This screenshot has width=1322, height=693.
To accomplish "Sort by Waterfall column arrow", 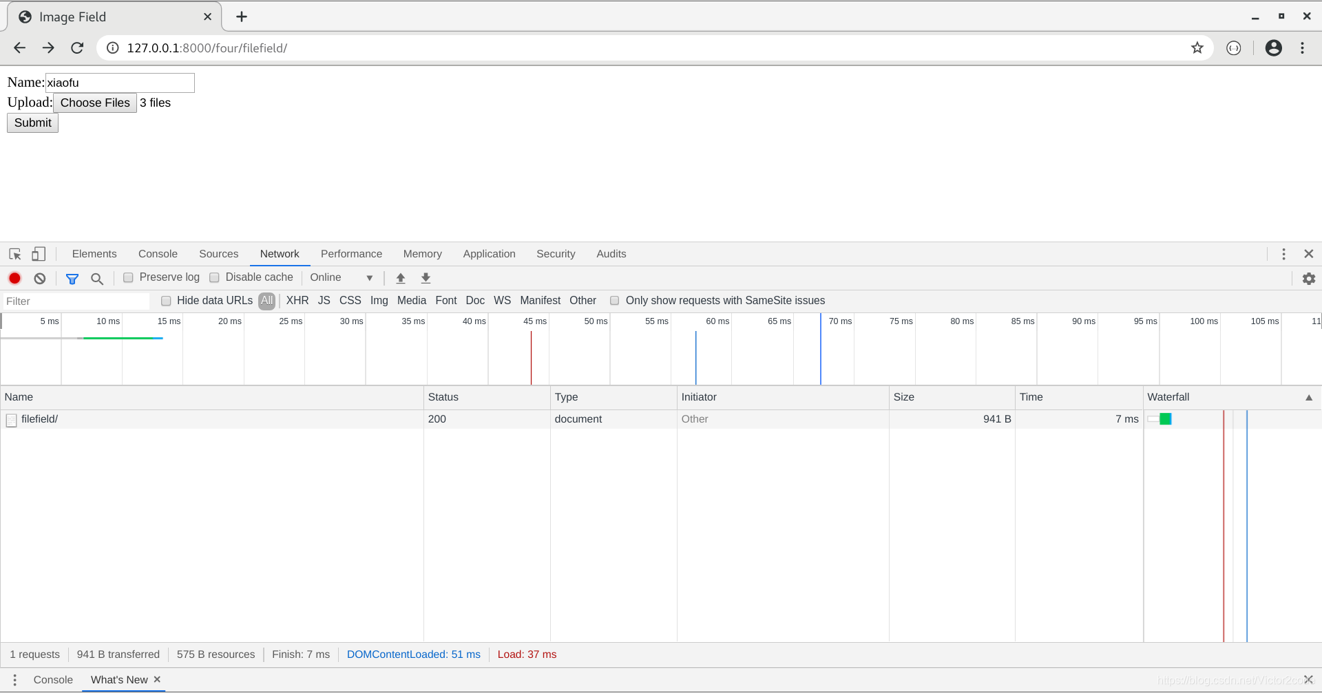I will [x=1309, y=398].
